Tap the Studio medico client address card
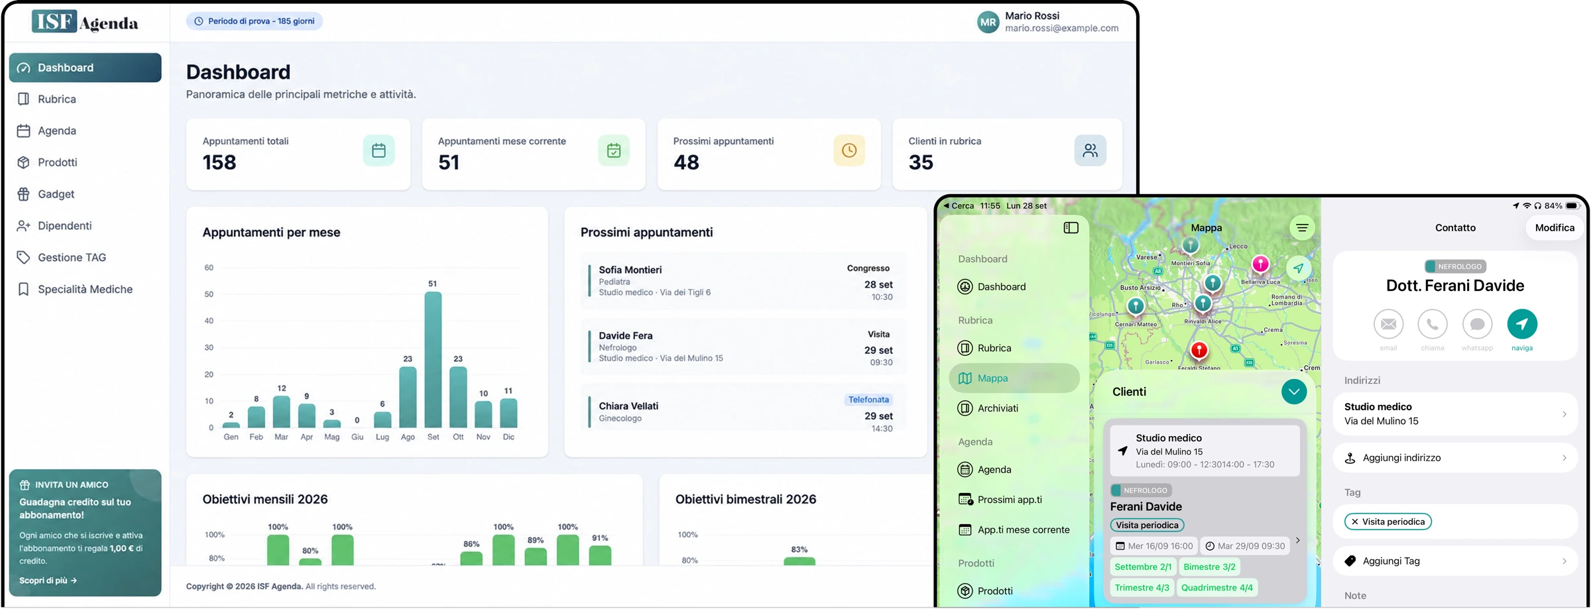Screen dimensions: 1591x609 tap(1205, 451)
